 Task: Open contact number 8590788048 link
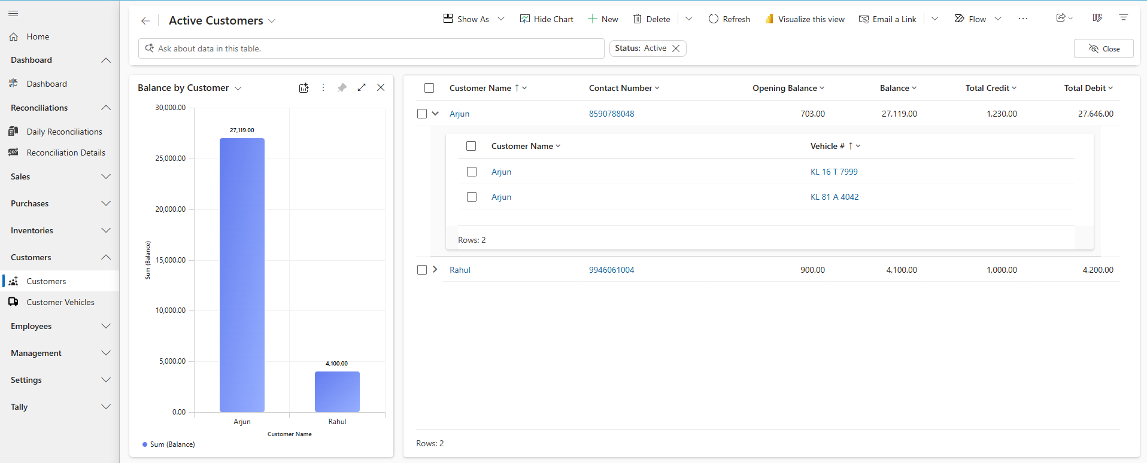pos(611,114)
